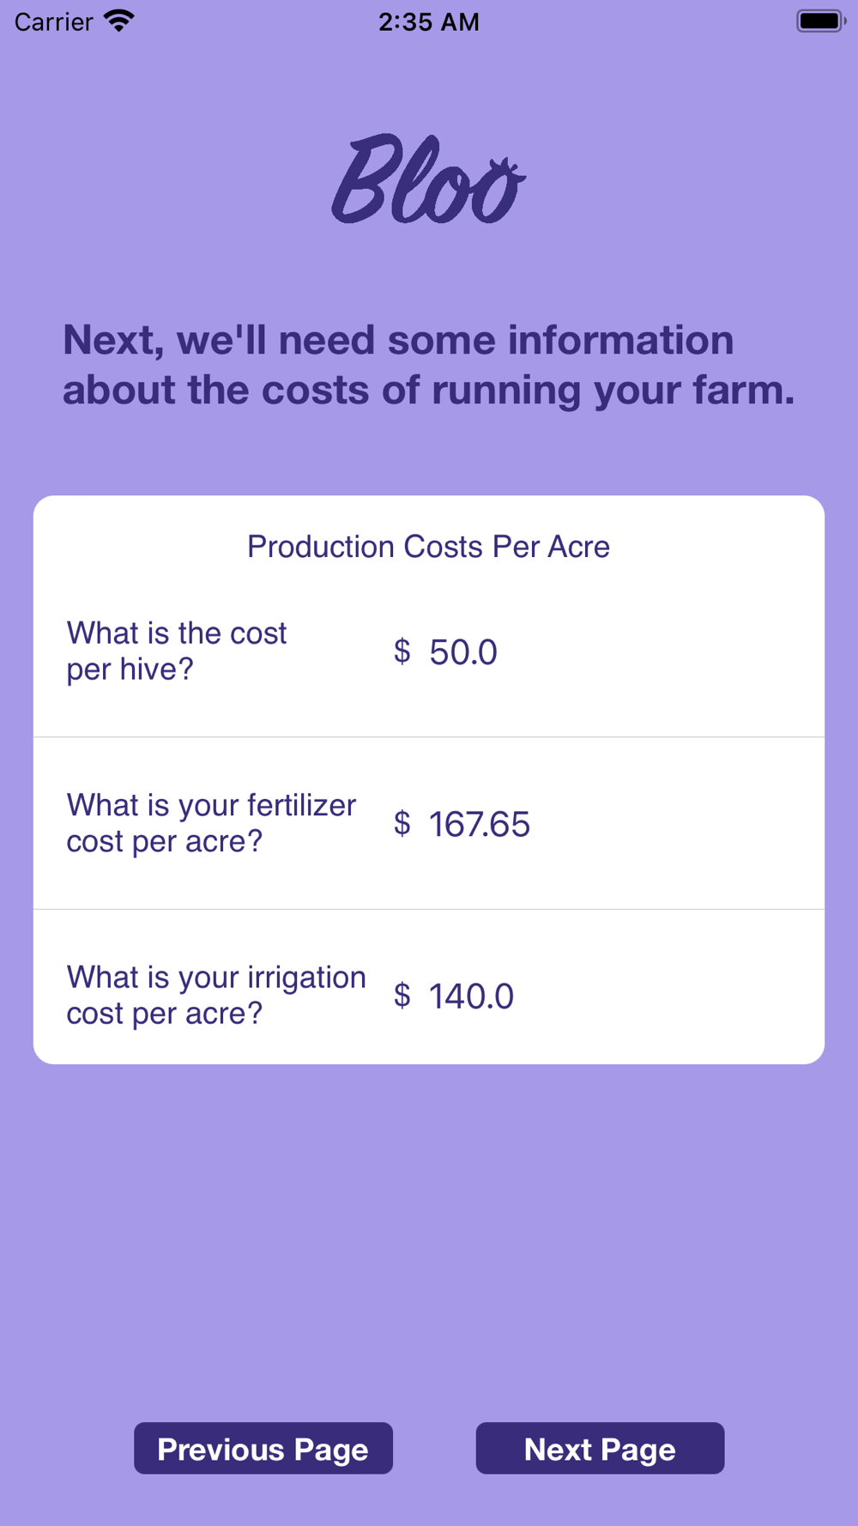Select the irrigation cost per acre question
The height and width of the screenshot is (1526, 858).
[x=216, y=996]
